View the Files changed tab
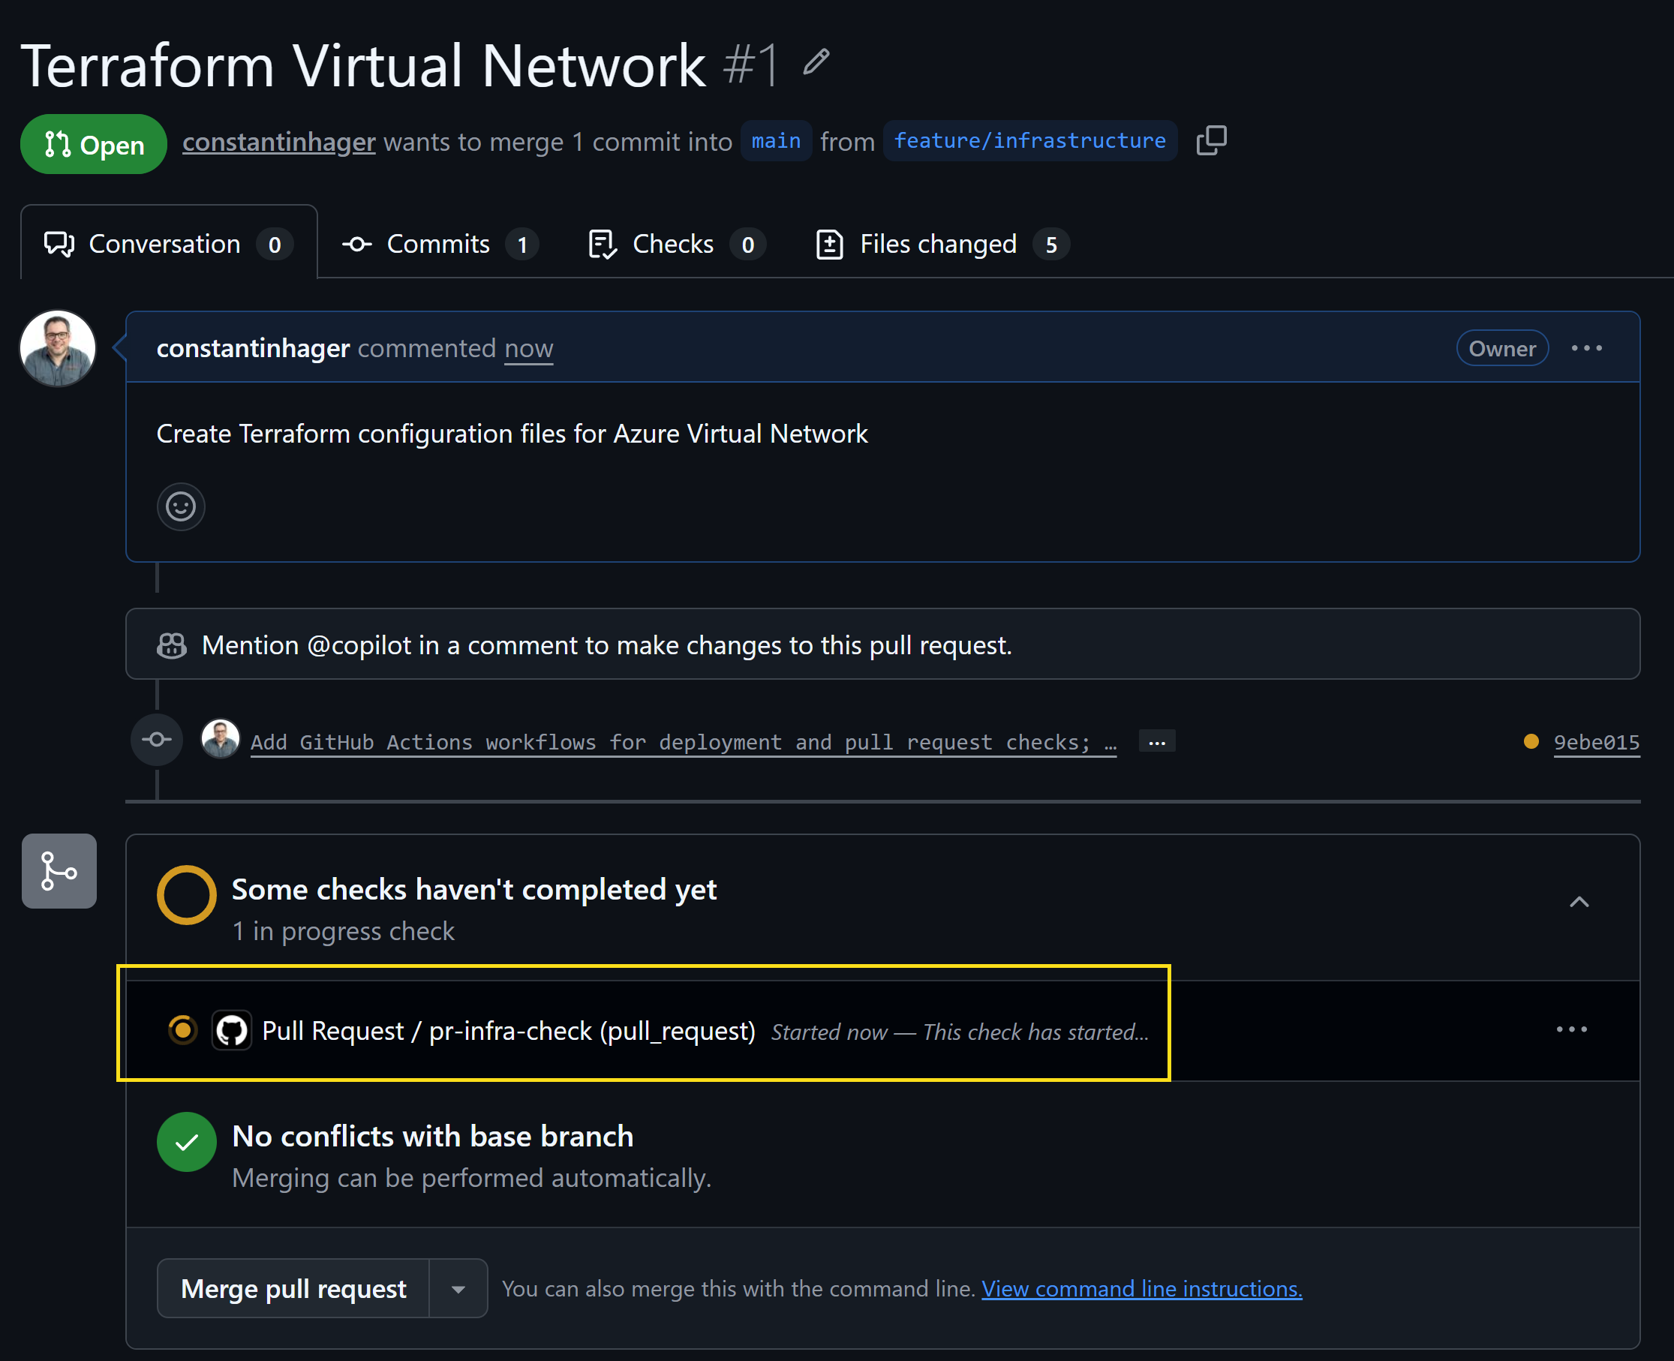 (942, 244)
